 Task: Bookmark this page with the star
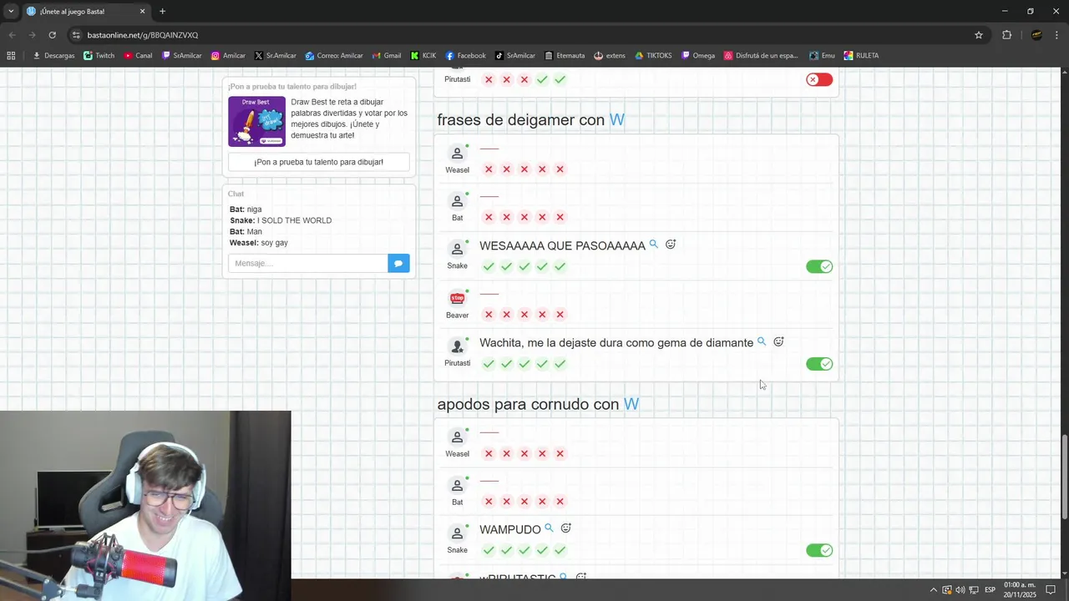(979, 35)
